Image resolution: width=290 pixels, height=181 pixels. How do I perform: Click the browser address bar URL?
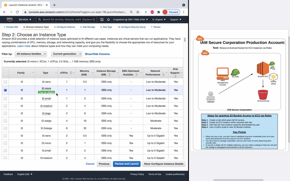(78, 12)
